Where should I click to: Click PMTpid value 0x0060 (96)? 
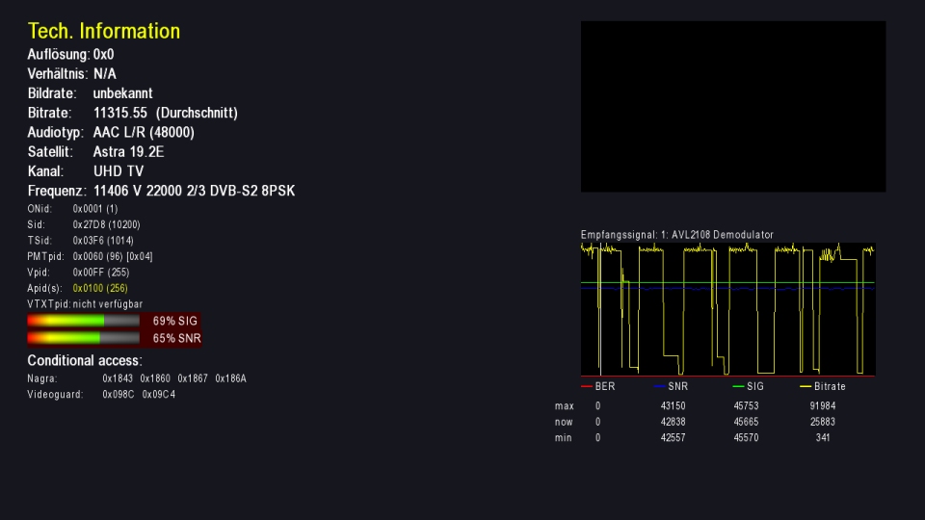point(112,256)
